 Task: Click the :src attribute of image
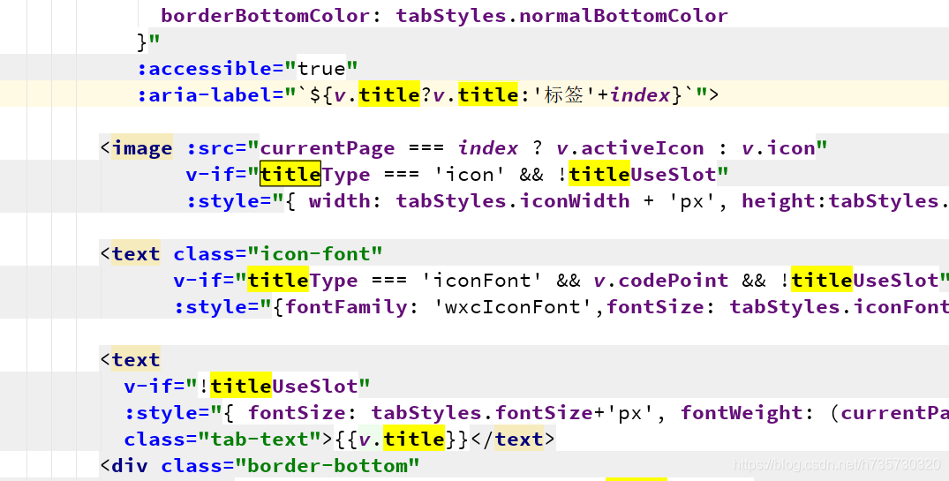pyautogui.click(x=210, y=148)
